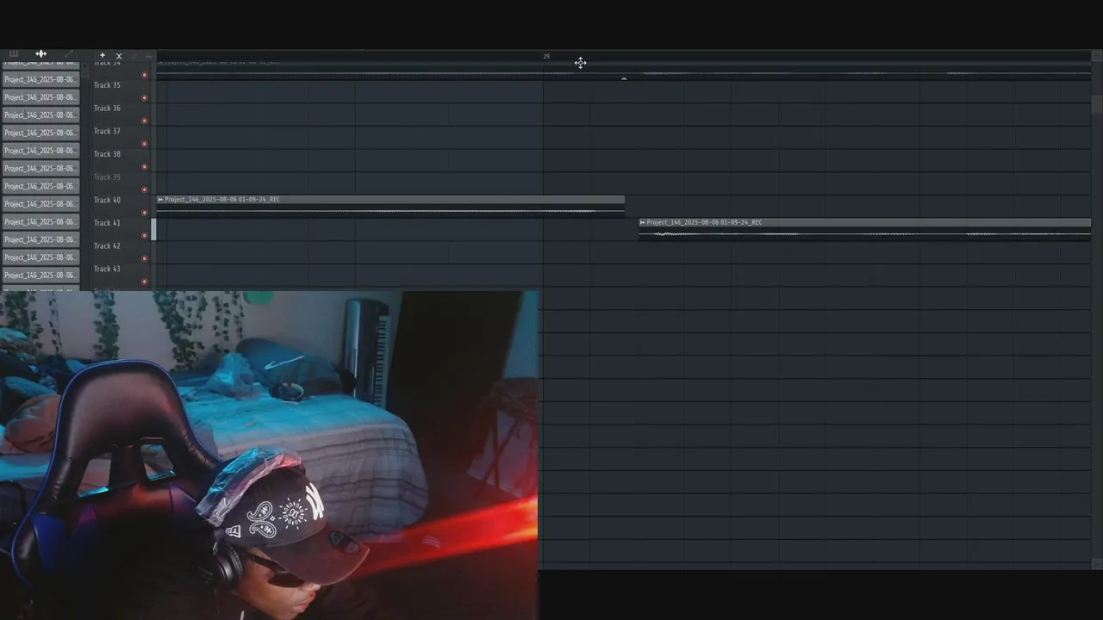1103x620 pixels.
Task: Open clip menu icon on Track 40 clip
Action: (160, 200)
